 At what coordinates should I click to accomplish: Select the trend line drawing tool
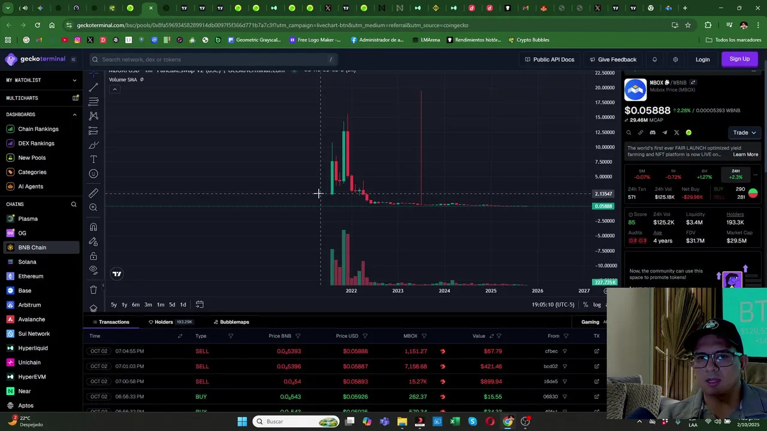pyautogui.click(x=93, y=87)
